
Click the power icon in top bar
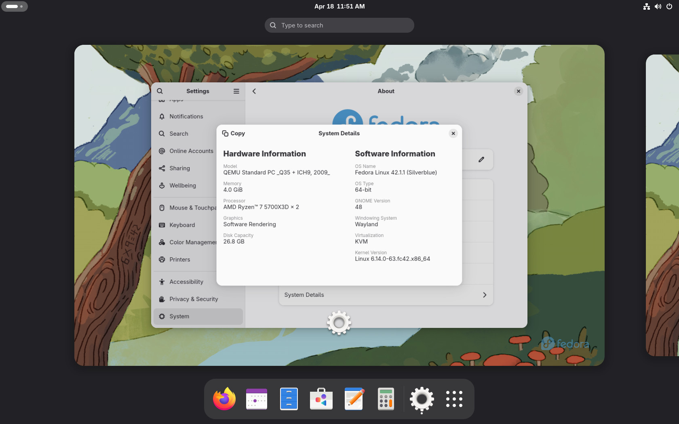coord(669,6)
